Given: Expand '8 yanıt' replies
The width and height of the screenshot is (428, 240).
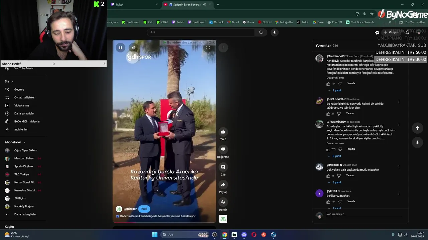Looking at the screenshot, I should (x=334, y=156).
